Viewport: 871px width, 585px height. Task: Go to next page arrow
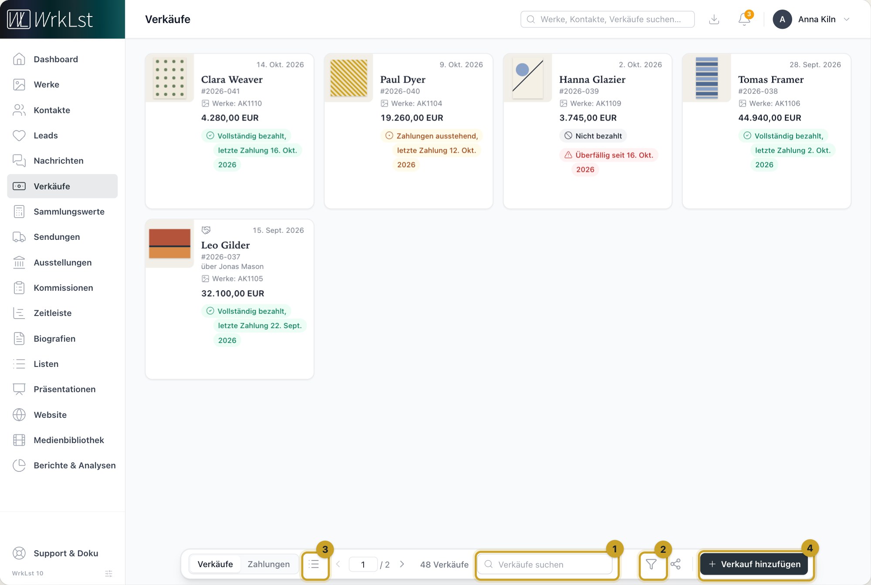click(x=402, y=564)
